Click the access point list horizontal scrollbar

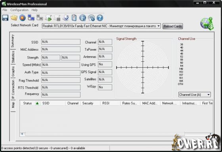pos(105,134)
